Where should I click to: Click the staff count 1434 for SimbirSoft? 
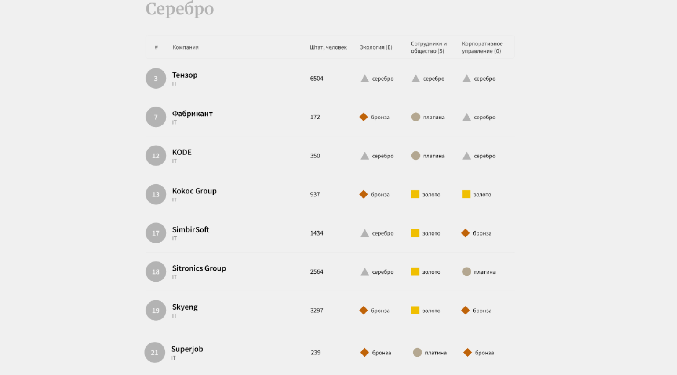click(317, 233)
